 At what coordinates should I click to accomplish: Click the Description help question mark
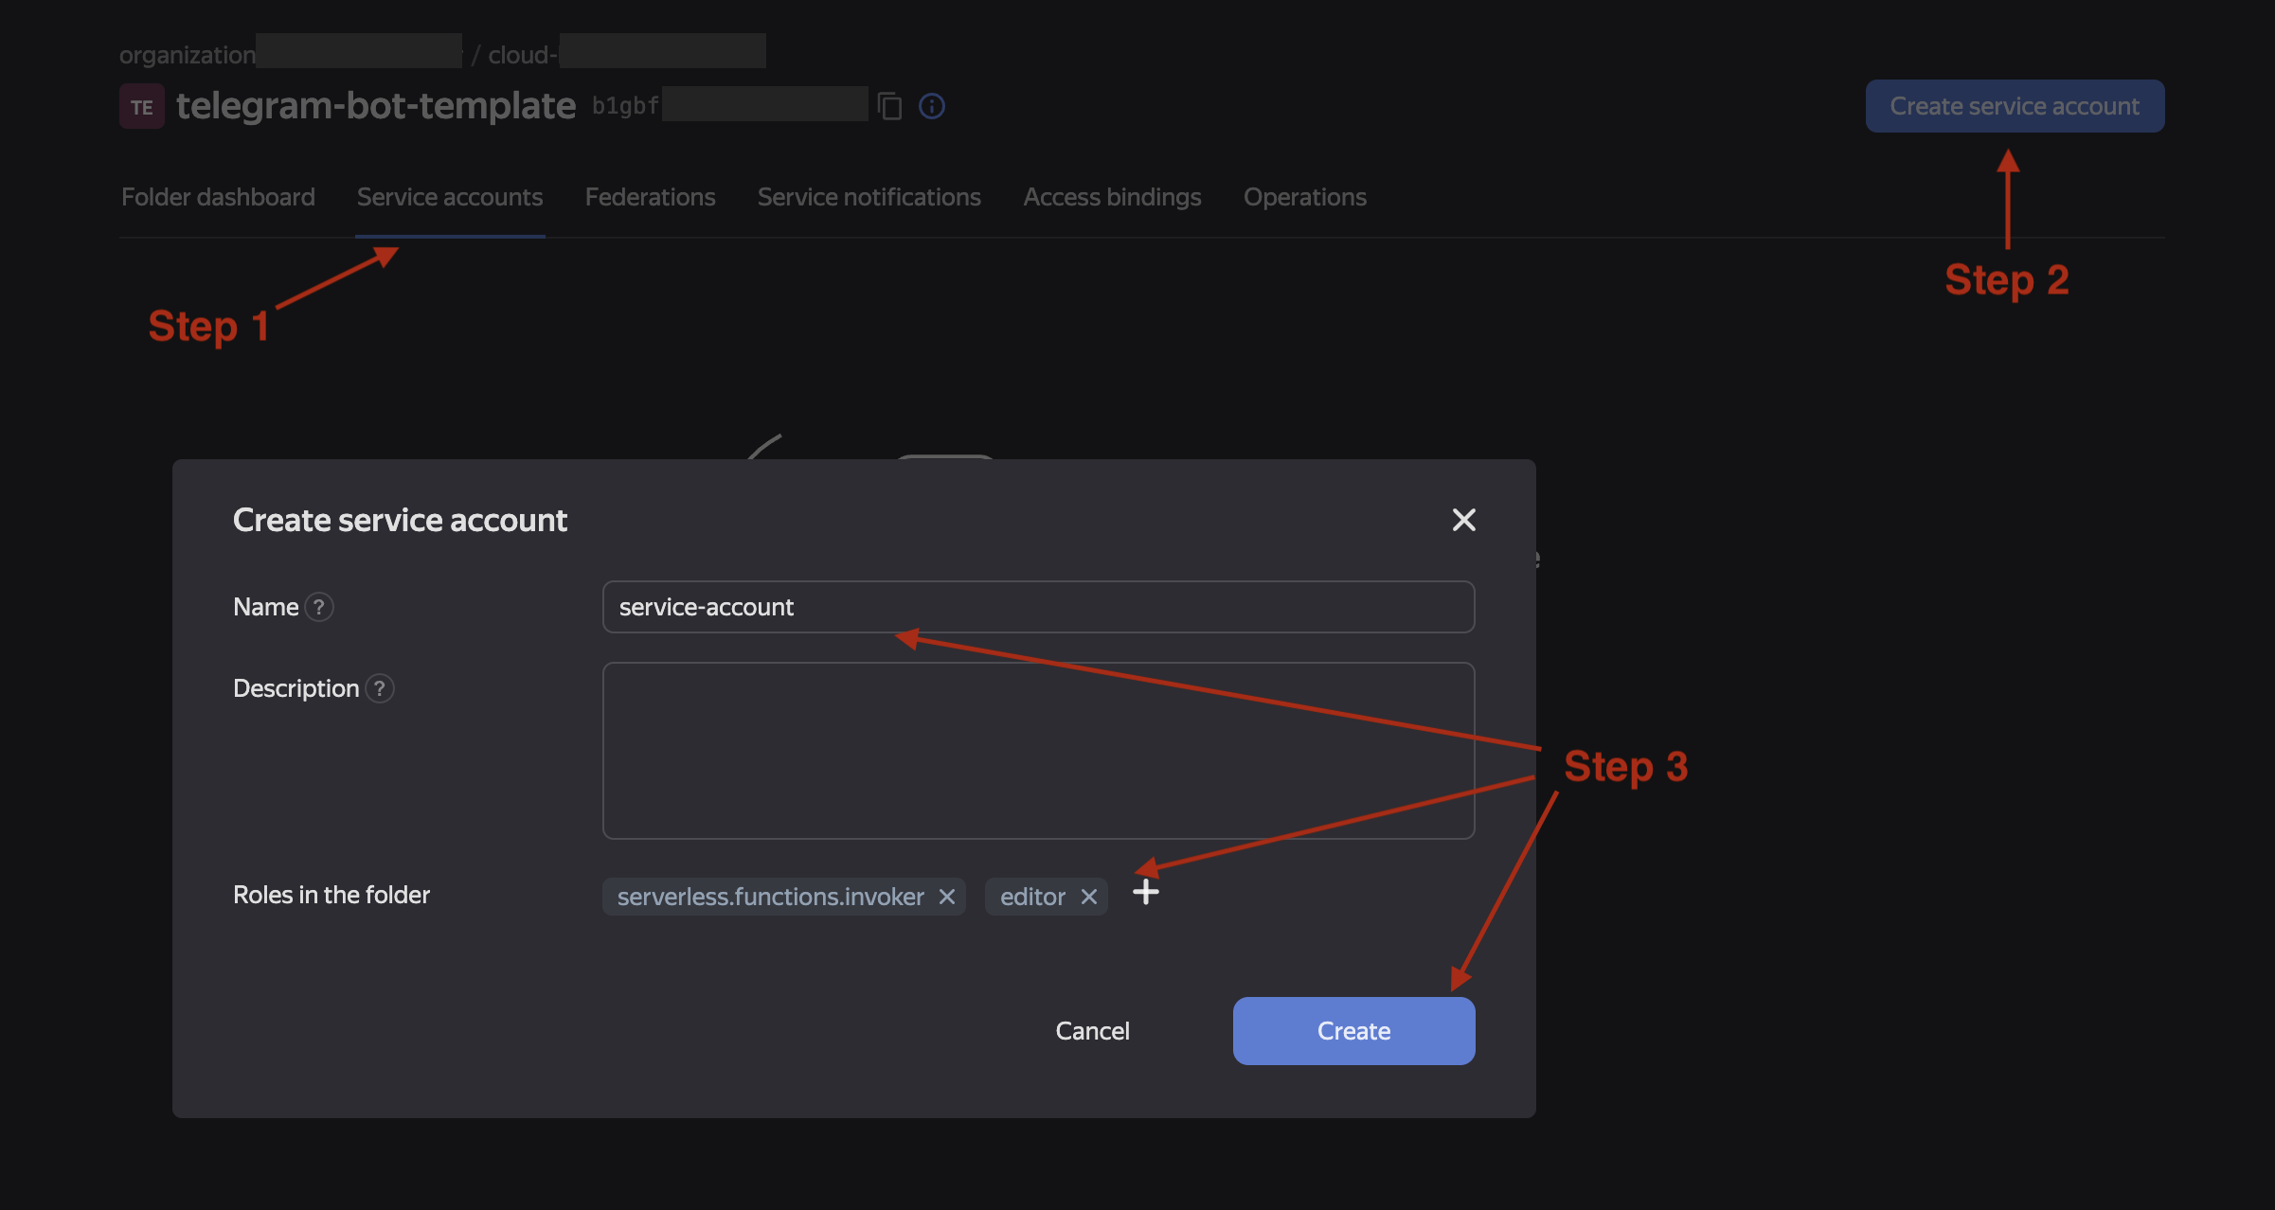(380, 688)
